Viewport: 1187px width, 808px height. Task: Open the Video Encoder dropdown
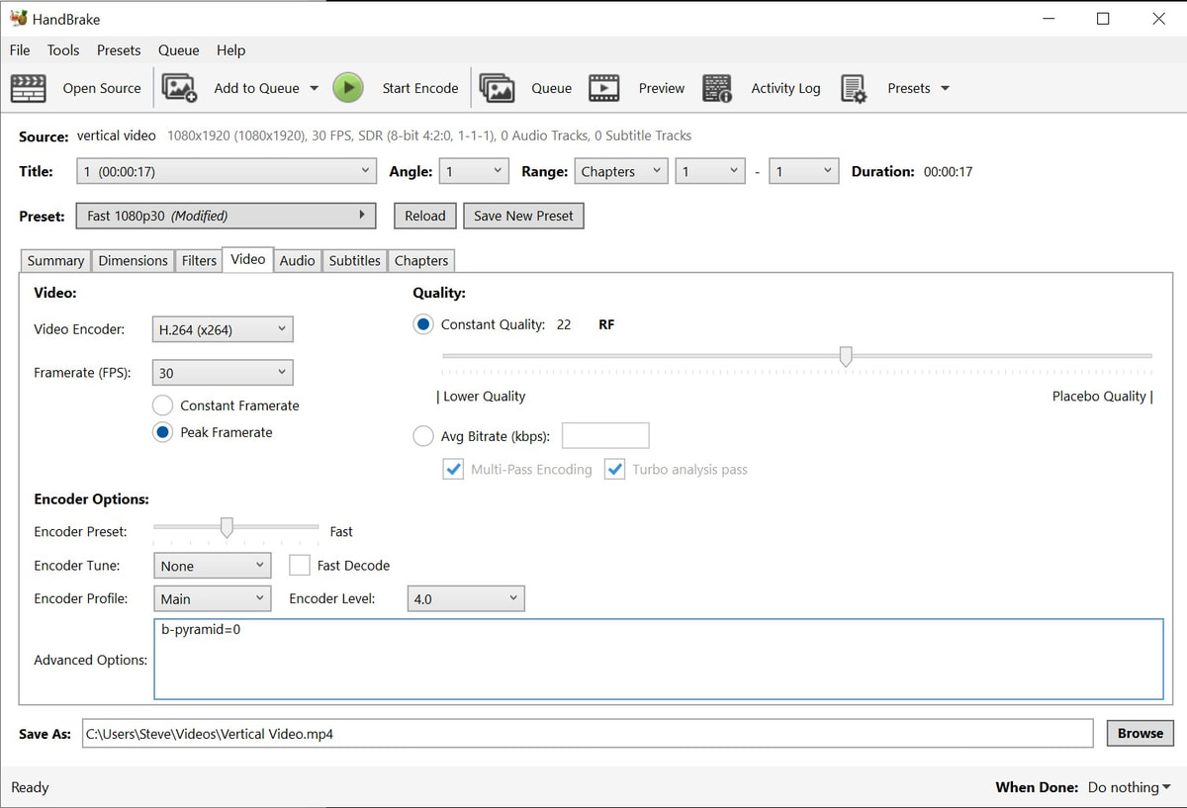point(223,329)
